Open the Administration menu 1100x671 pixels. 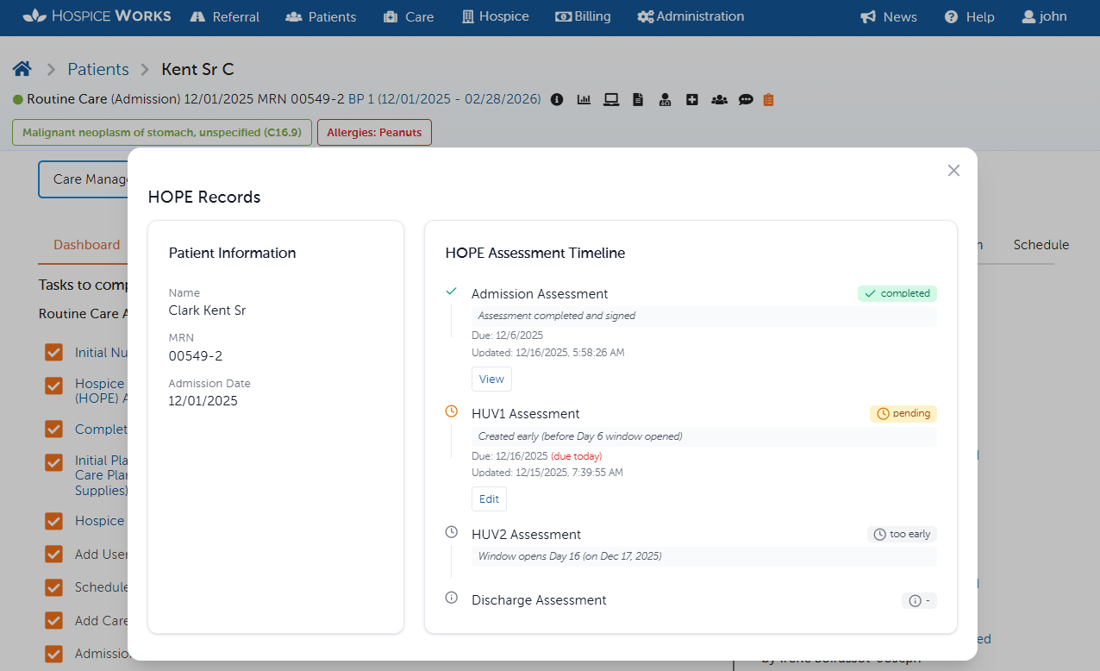coord(691,16)
